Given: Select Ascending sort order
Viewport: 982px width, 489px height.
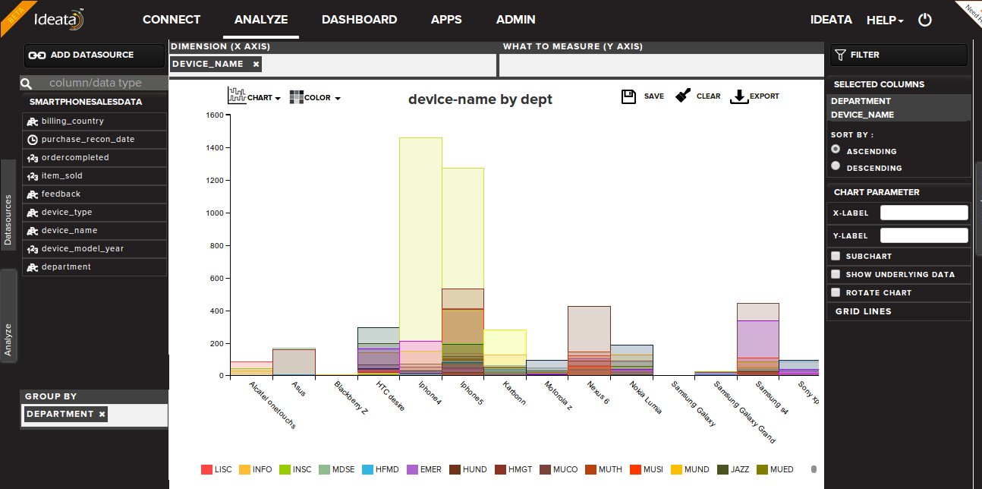Looking at the screenshot, I should click(x=836, y=149).
